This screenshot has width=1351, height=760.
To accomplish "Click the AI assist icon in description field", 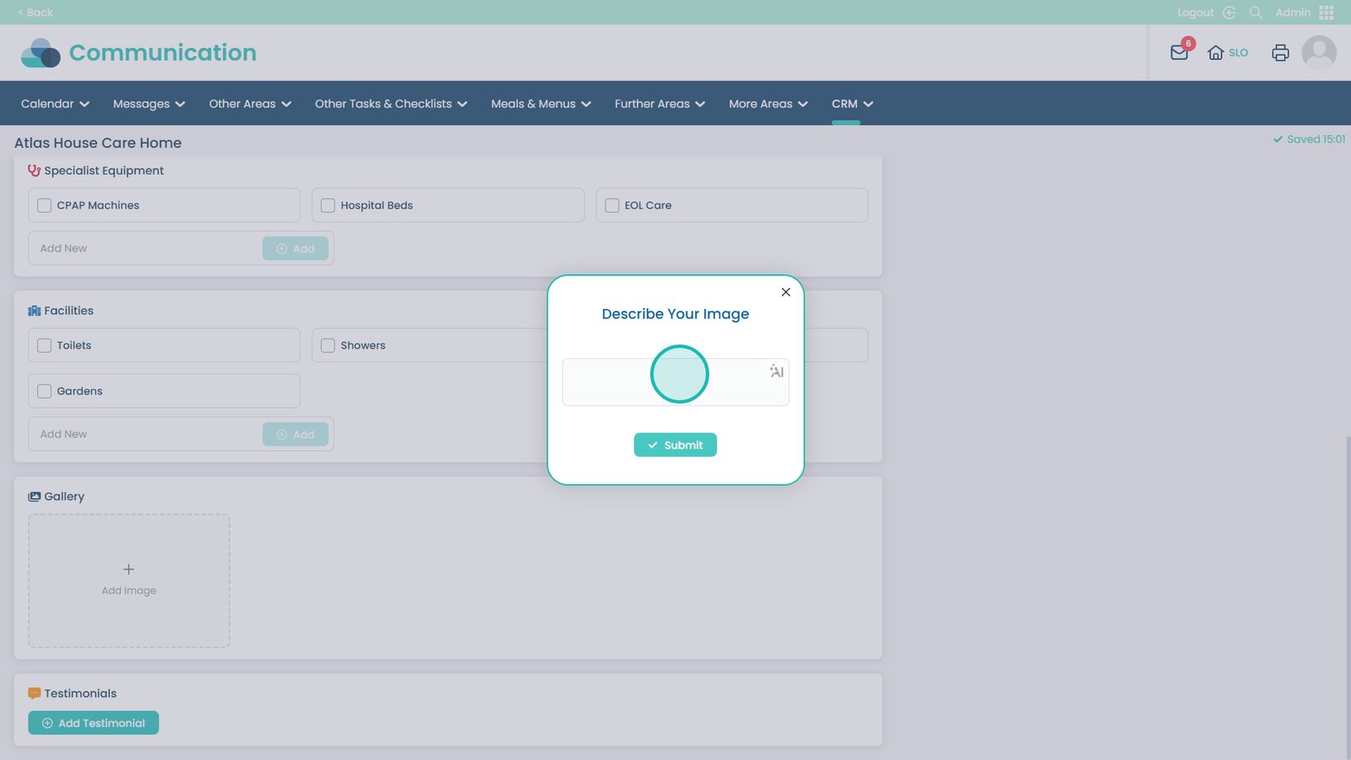I will (777, 372).
